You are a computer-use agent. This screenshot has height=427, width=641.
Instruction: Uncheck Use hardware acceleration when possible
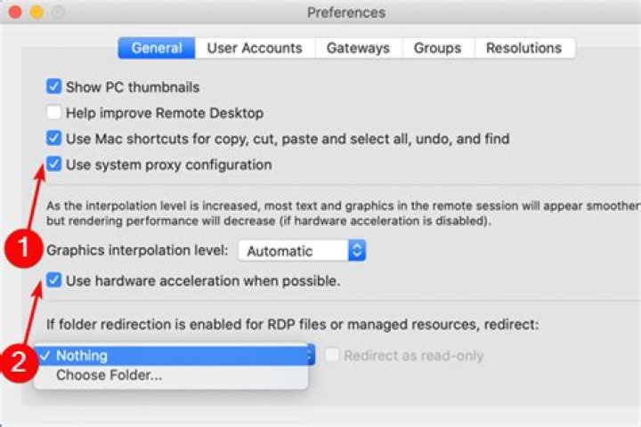pos(54,280)
